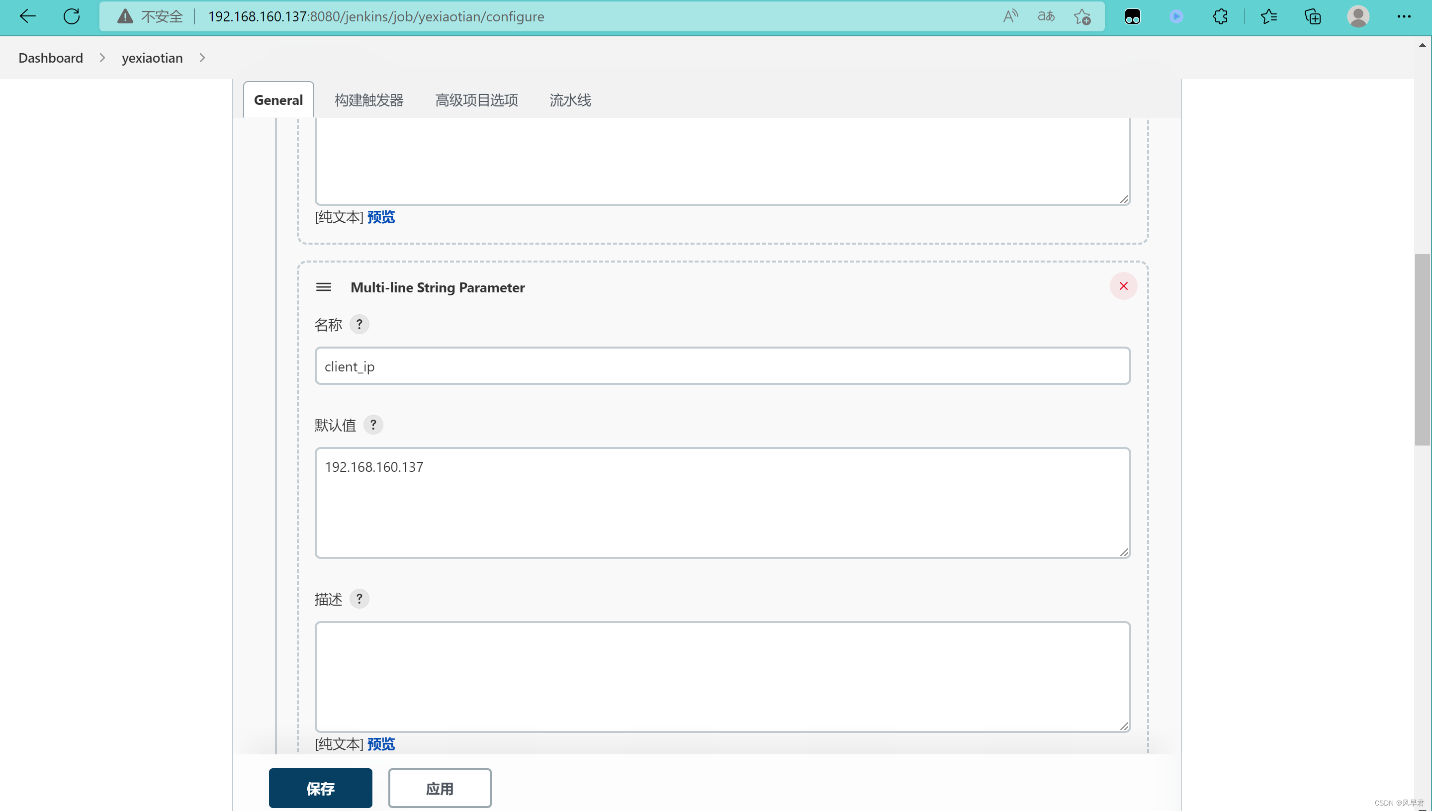
Task: Open browser settings and more menu
Action: 1404,17
